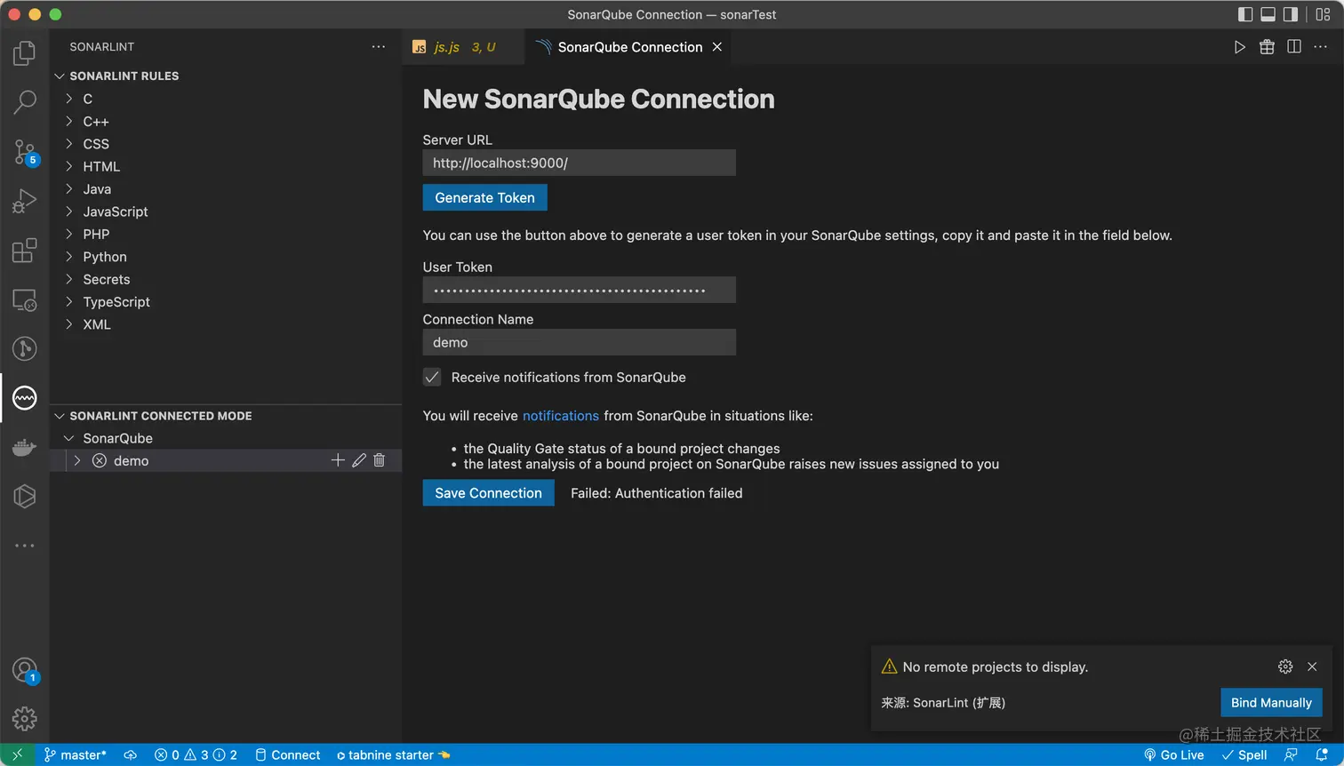Open notification settings gear icon
1344x766 pixels.
(x=1285, y=666)
